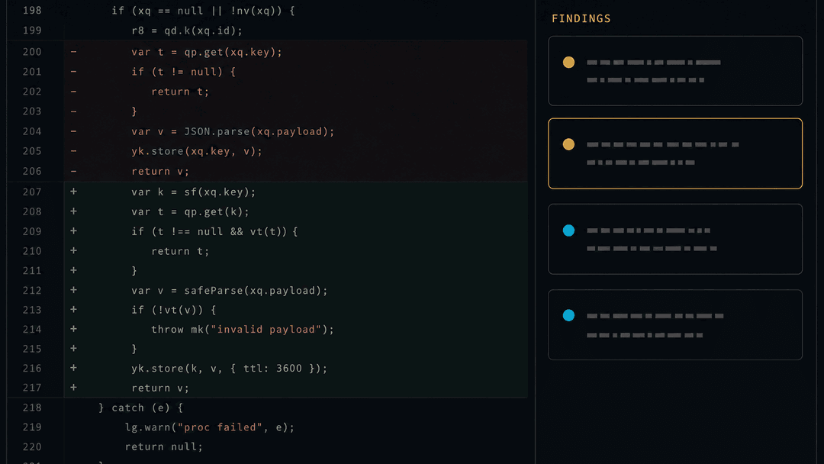Screen dimensions: 824x464
Task: Click code 'r8 = qd.k(xq.id);'
Action: click(187, 31)
